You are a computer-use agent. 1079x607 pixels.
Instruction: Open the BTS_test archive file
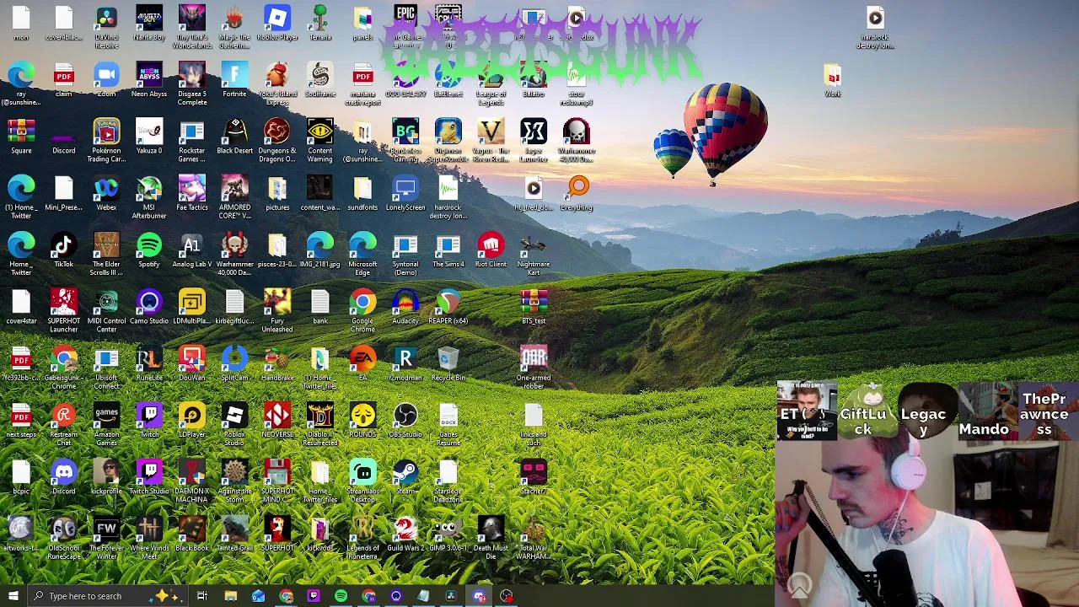point(534,307)
